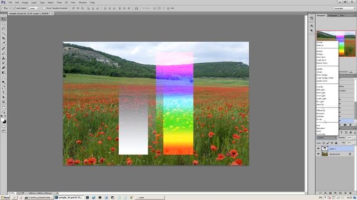The height and width of the screenshot is (200, 357).
Task: Click the sample_01.psd Photoshop taskbar button
Action: click(x=69, y=198)
